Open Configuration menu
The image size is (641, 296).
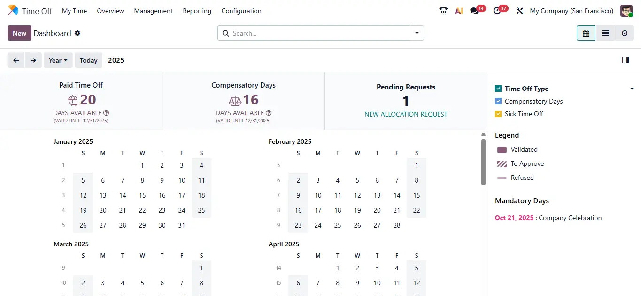click(241, 11)
